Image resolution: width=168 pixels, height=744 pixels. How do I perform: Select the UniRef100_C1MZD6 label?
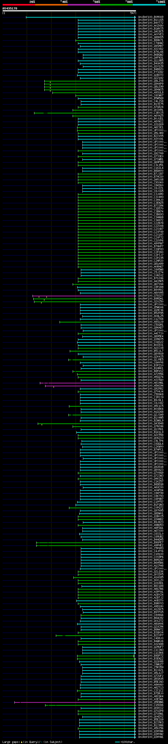(x=151, y=705)
